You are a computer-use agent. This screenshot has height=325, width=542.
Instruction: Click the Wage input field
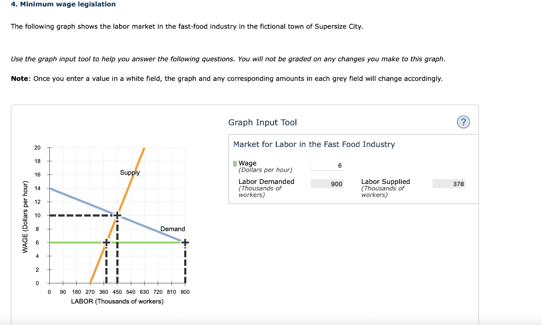pyautogui.click(x=326, y=164)
